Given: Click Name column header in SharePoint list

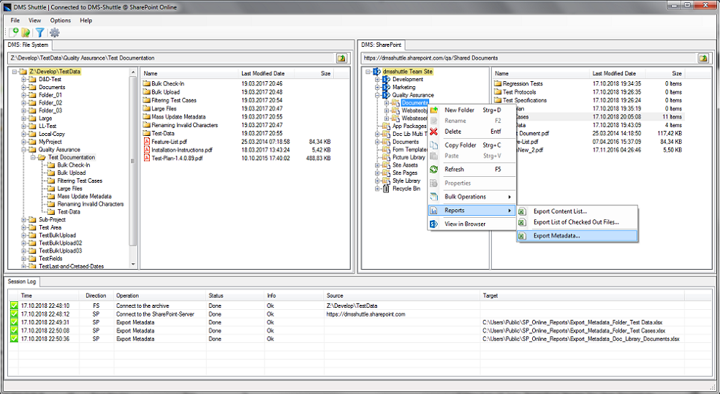Looking at the screenshot, I should 540,73.
